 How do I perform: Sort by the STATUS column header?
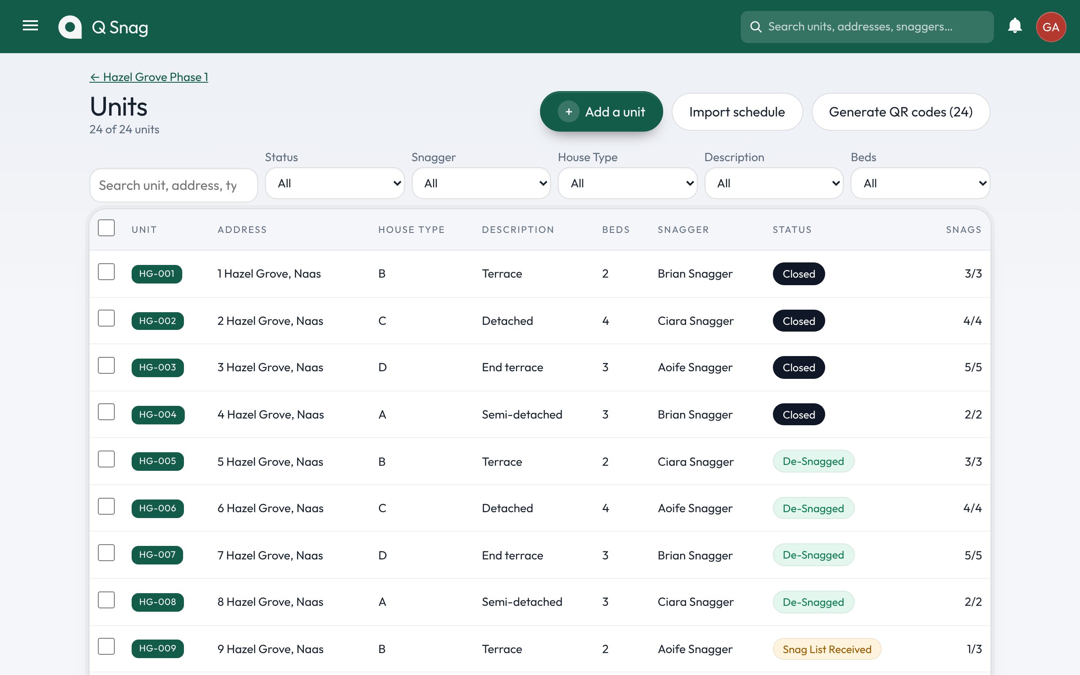pos(792,229)
